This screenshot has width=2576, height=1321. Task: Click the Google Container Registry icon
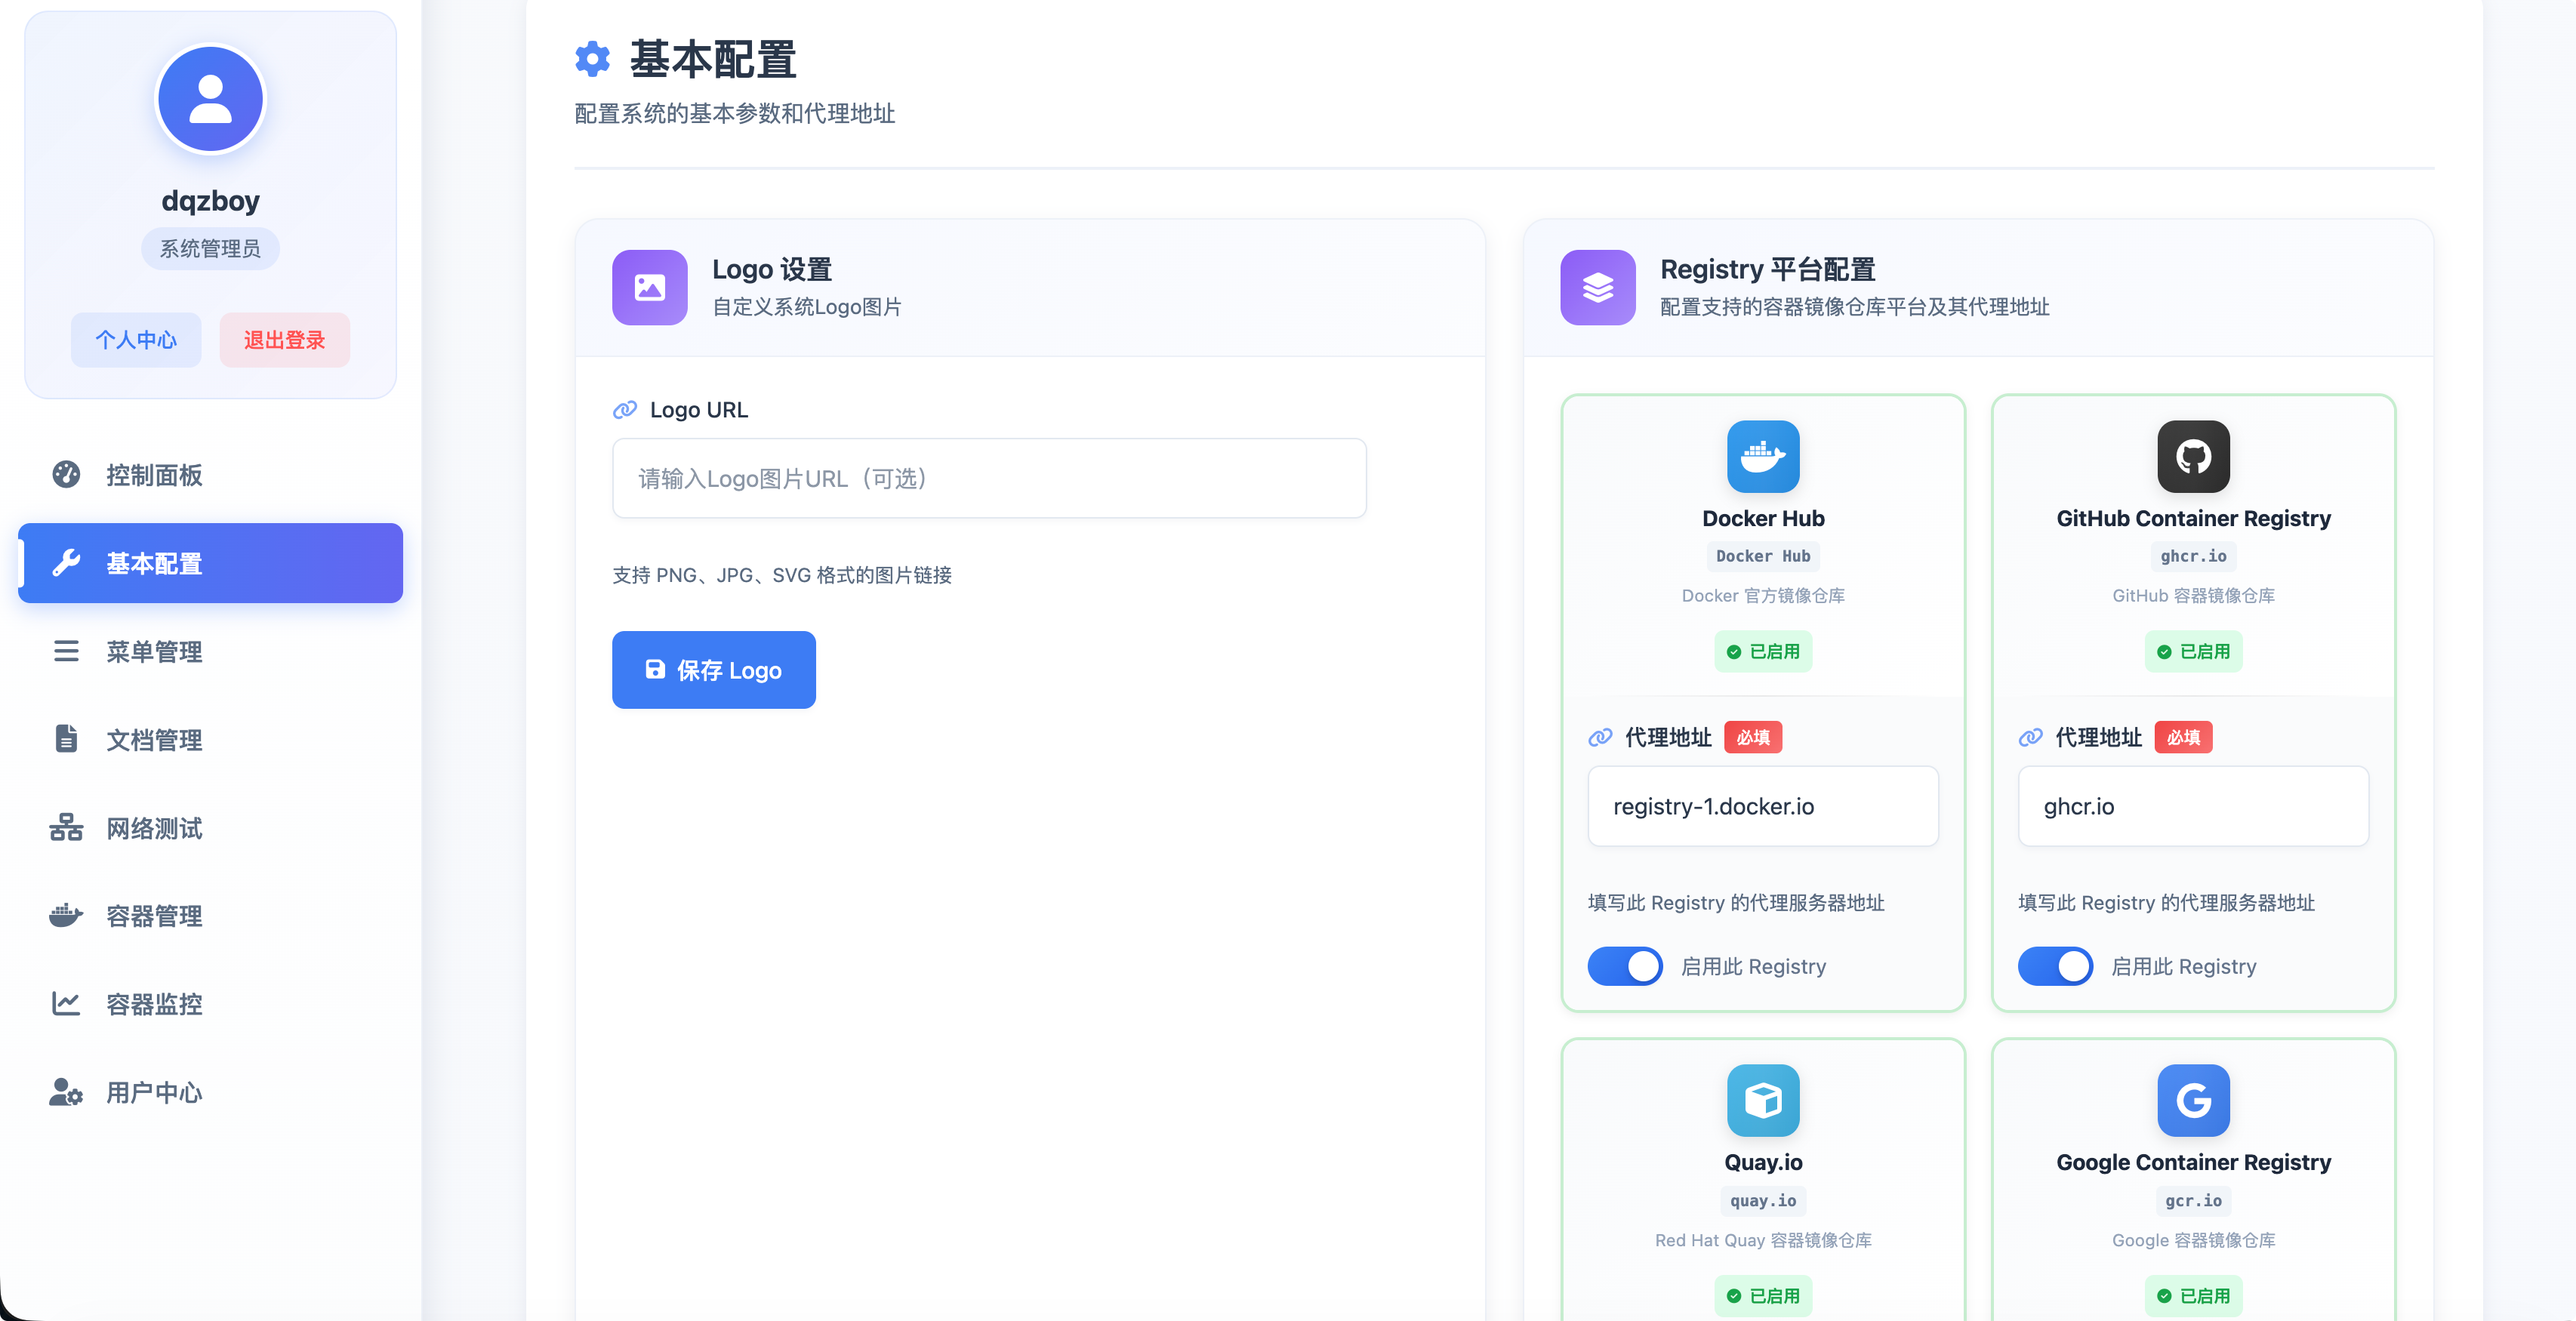pos(2192,1100)
